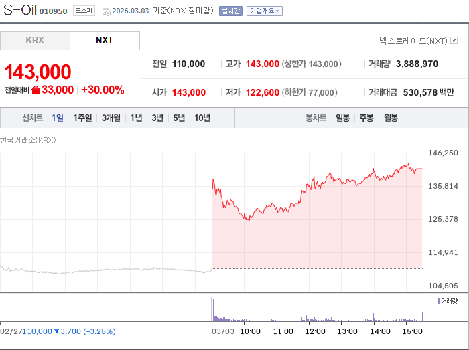This screenshot has height=350, width=469.
Task: Click the S-Oil stock name
Action: 19,10
